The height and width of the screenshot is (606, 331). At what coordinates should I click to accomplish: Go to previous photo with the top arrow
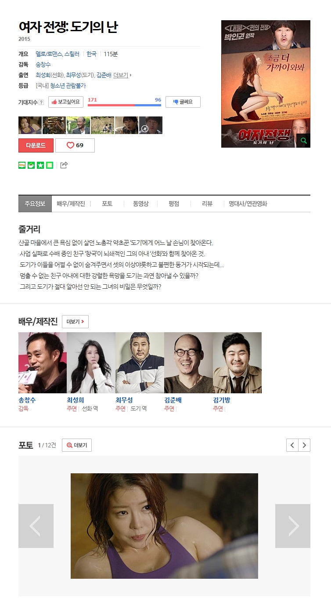tap(292, 445)
